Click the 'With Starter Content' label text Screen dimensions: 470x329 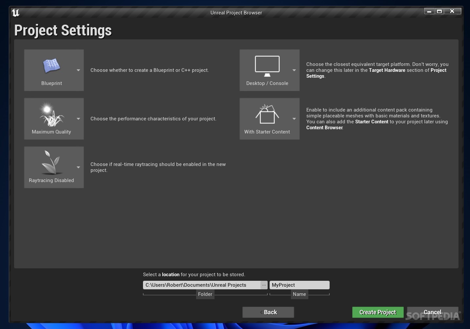tap(267, 132)
